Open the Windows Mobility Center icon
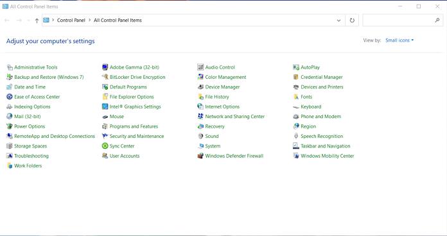The height and width of the screenshot is (236, 447). (x=296, y=156)
